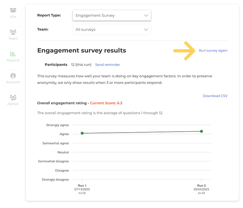Select the Run 2 data point
Screen dimensions: 243x208
point(201,131)
